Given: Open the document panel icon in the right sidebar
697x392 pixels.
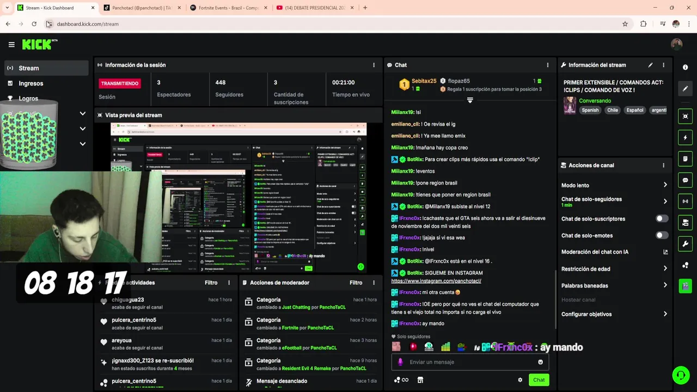Looking at the screenshot, I should coord(685,158).
